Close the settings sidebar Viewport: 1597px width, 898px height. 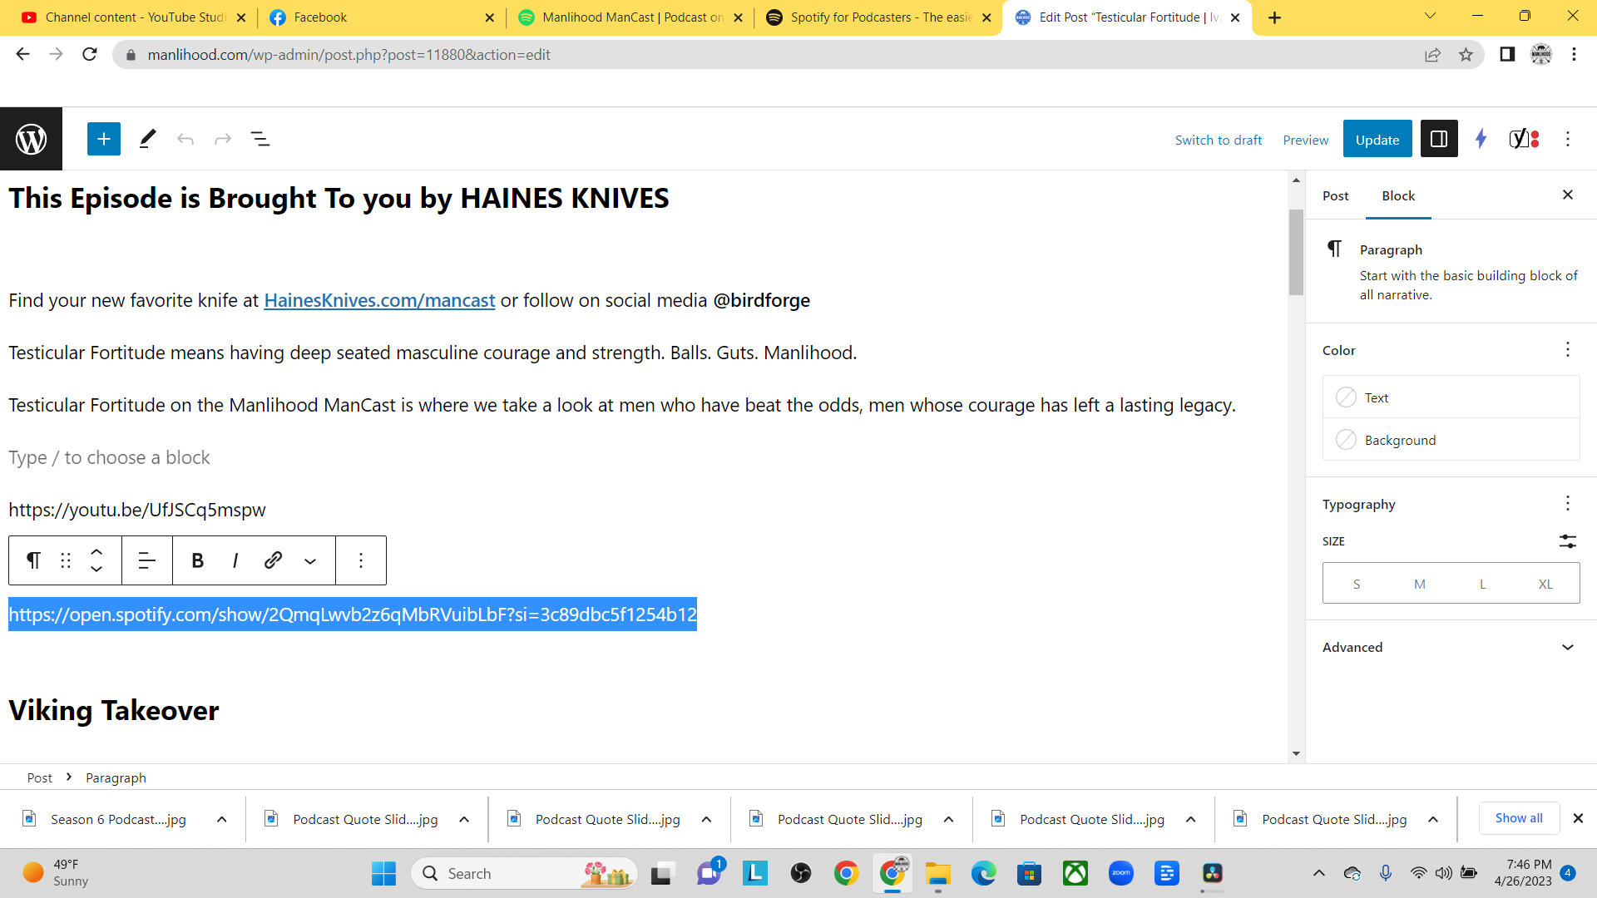coord(1568,195)
